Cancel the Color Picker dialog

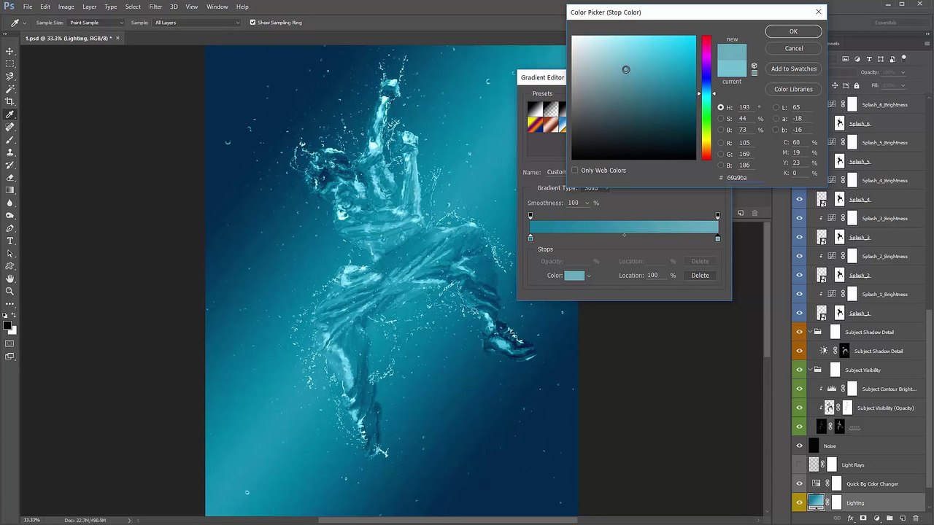pyautogui.click(x=793, y=49)
